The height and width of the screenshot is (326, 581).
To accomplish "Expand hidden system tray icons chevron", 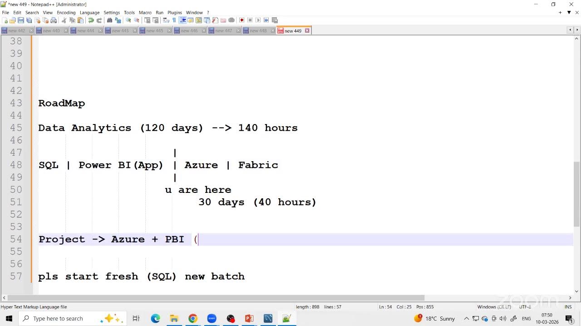I will pyautogui.click(x=466, y=318).
